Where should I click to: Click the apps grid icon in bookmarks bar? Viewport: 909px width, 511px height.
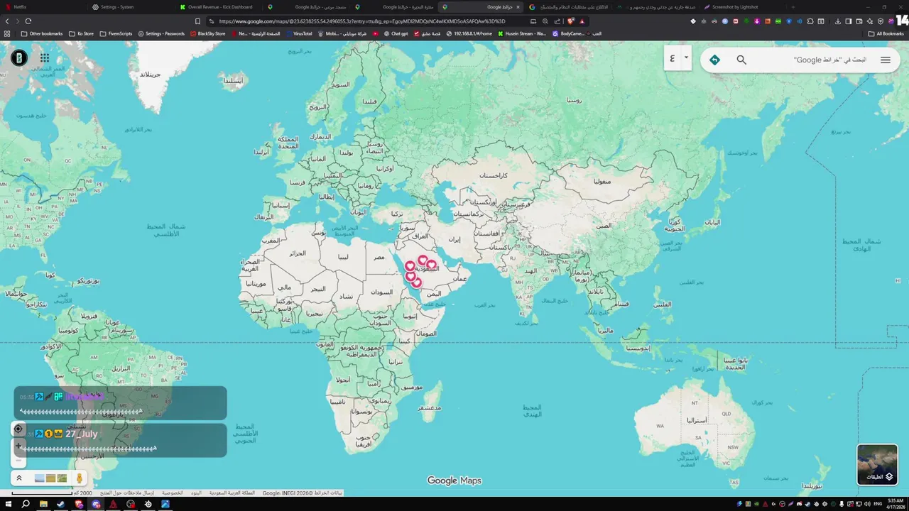point(7,33)
